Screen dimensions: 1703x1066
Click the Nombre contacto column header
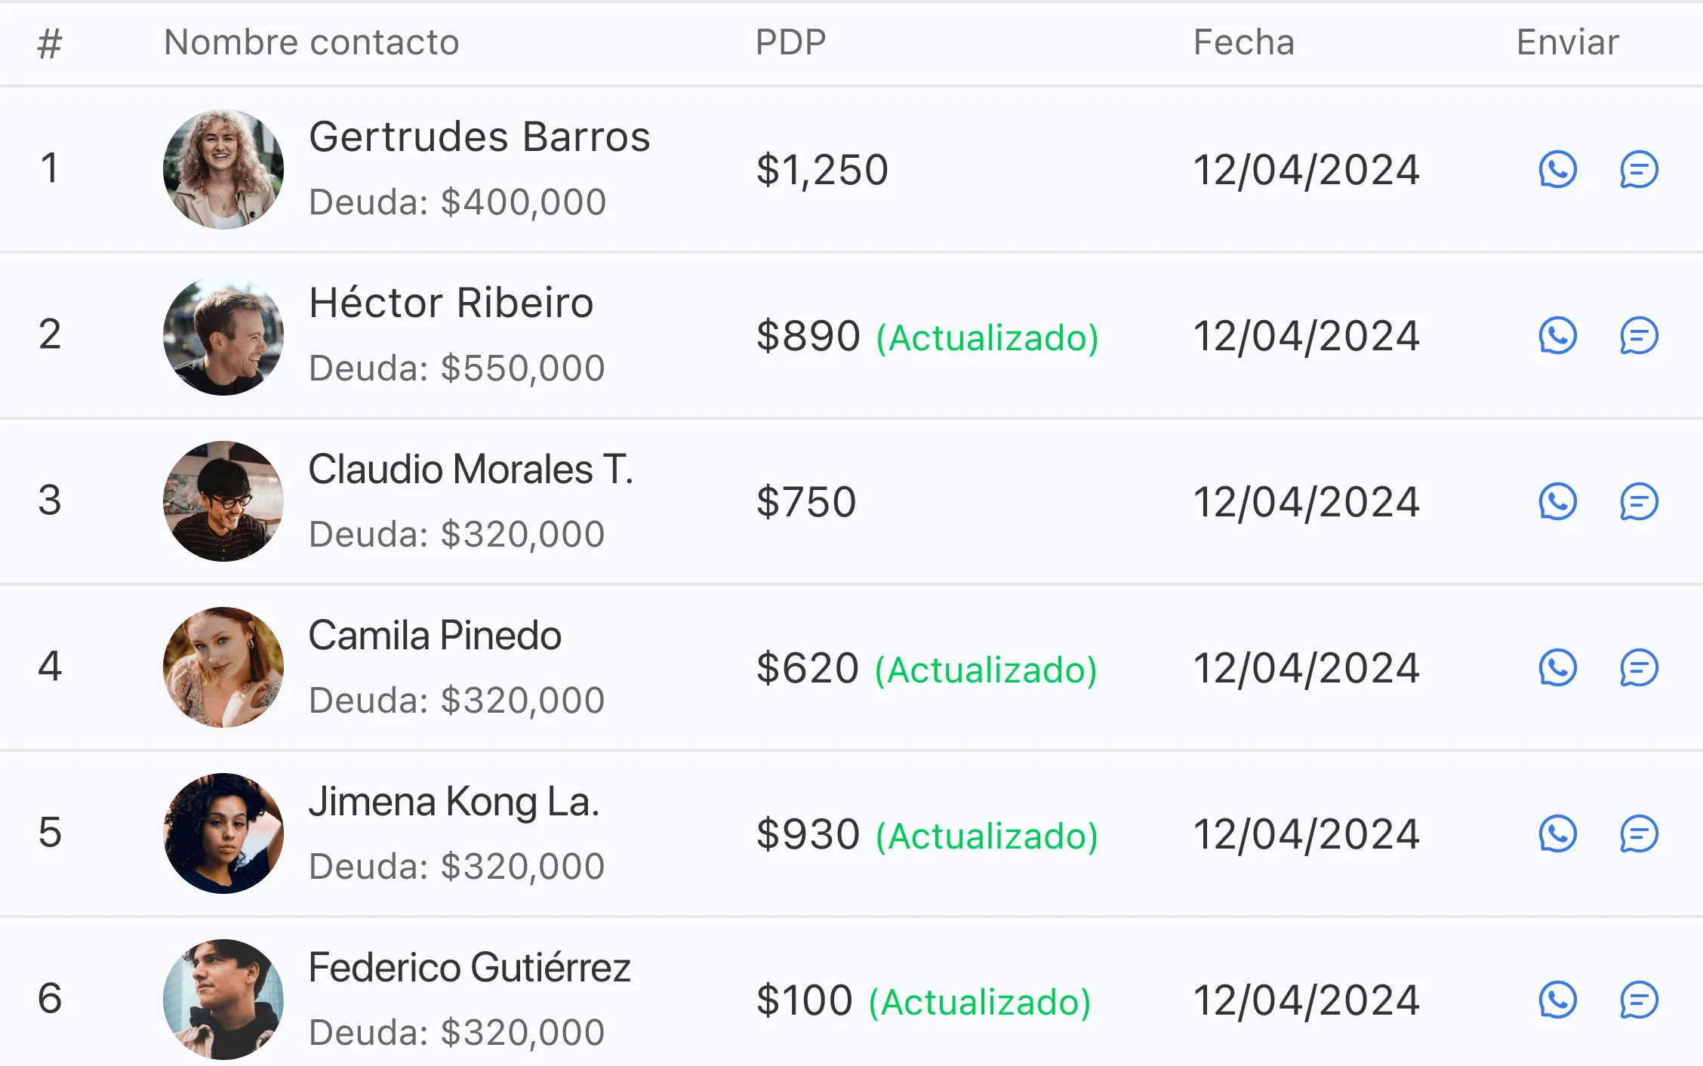click(x=311, y=42)
